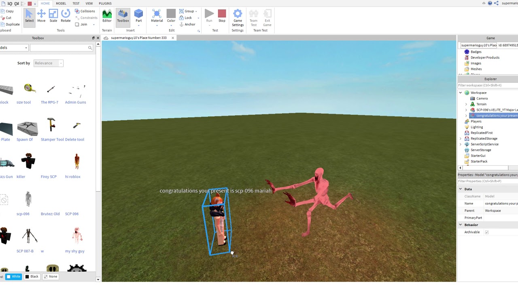Click the Stop test button
Image resolution: width=518 pixels, height=291 pixels.
coord(222,16)
